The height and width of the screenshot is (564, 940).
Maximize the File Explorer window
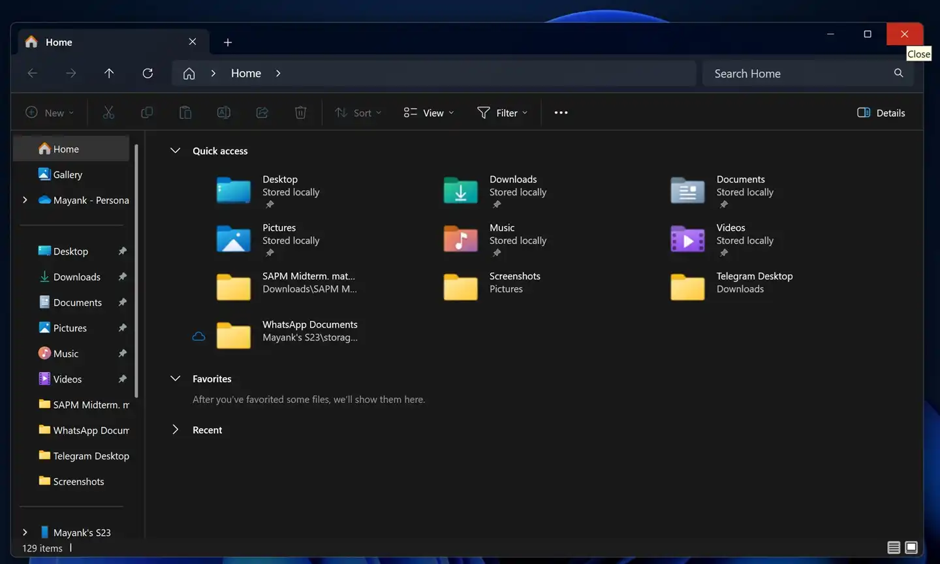[868, 34]
